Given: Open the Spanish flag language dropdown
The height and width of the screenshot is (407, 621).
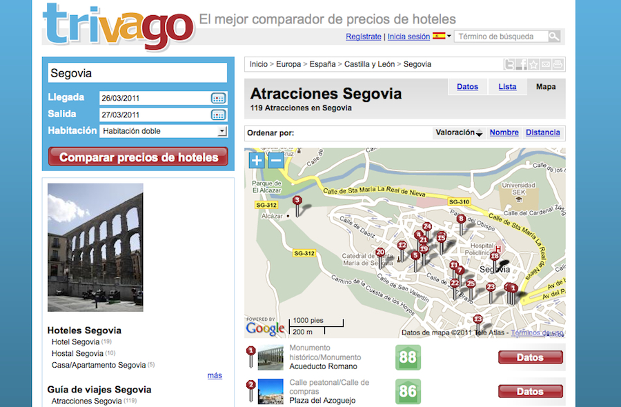Looking at the screenshot, I should click(x=442, y=36).
